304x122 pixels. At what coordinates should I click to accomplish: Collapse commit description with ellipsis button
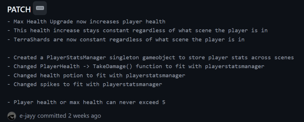tap(40, 8)
